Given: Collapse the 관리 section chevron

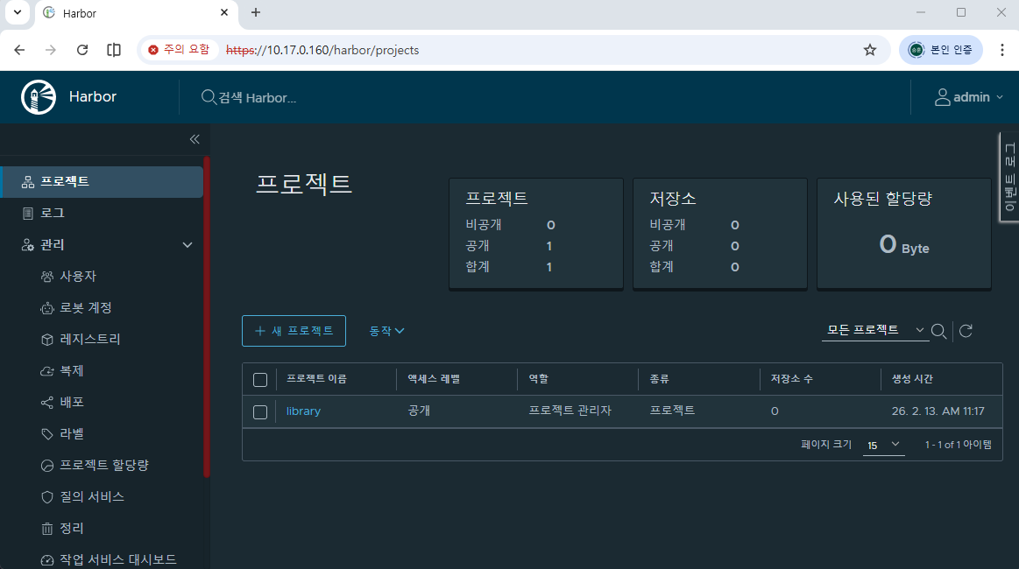Looking at the screenshot, I should [x=188, y=245].
